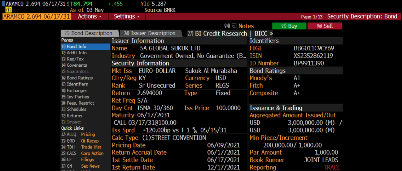
Task: Select Identifiers page in sidebar
Action: click(x=85, y=84)
